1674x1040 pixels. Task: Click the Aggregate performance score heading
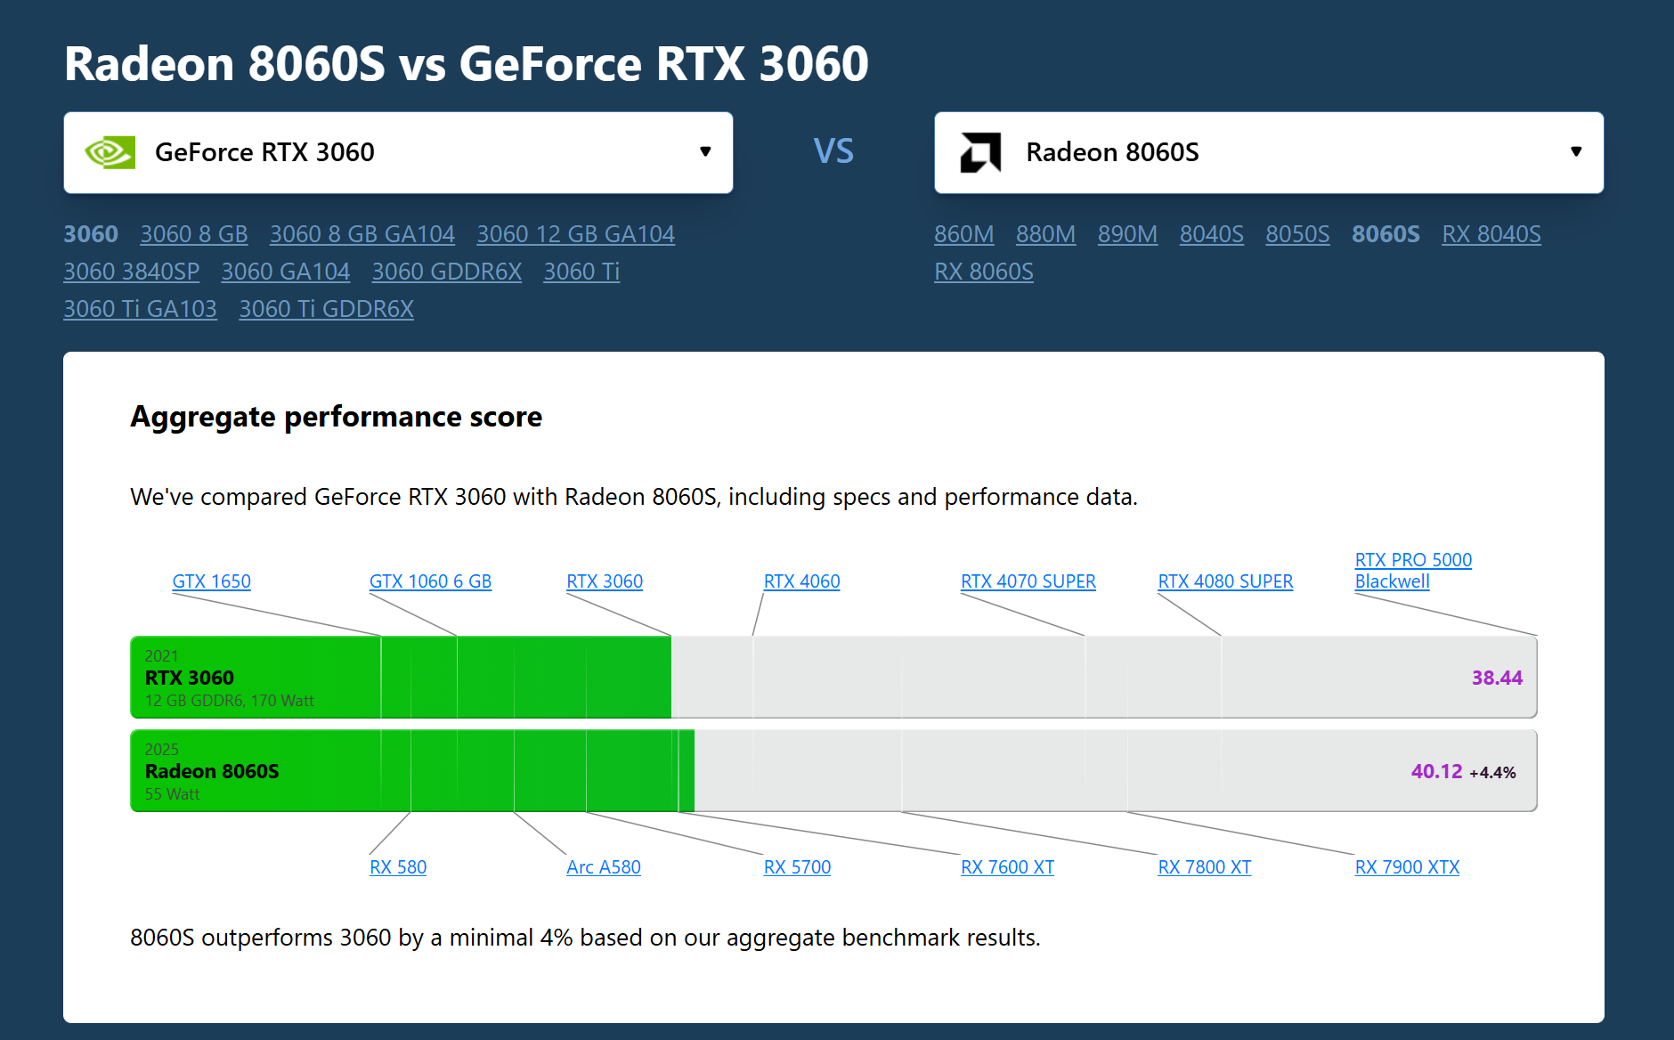coord(337,417)
